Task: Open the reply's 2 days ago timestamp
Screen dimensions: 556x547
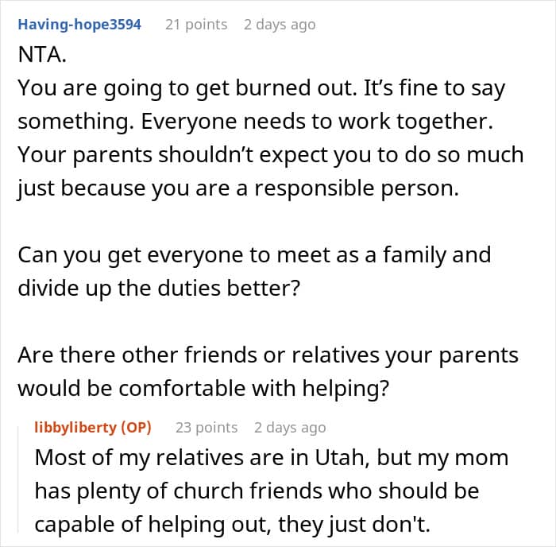Action: 289,427
